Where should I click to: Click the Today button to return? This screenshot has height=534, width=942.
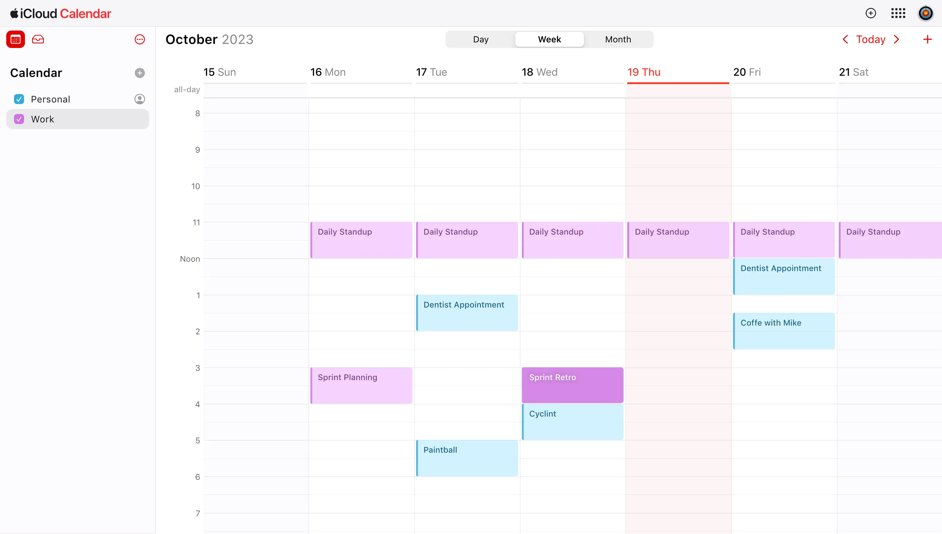[871, 39]
